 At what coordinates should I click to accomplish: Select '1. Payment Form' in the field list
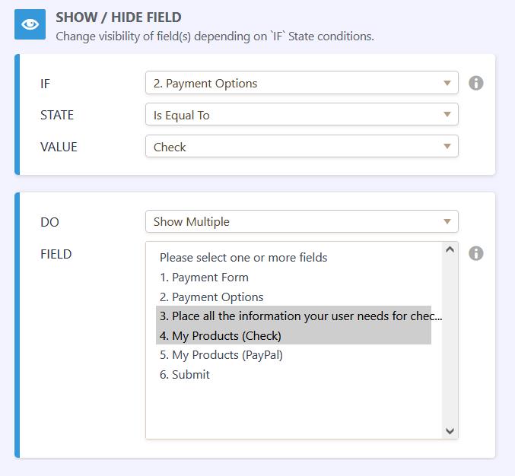click(x=204, y=278)
